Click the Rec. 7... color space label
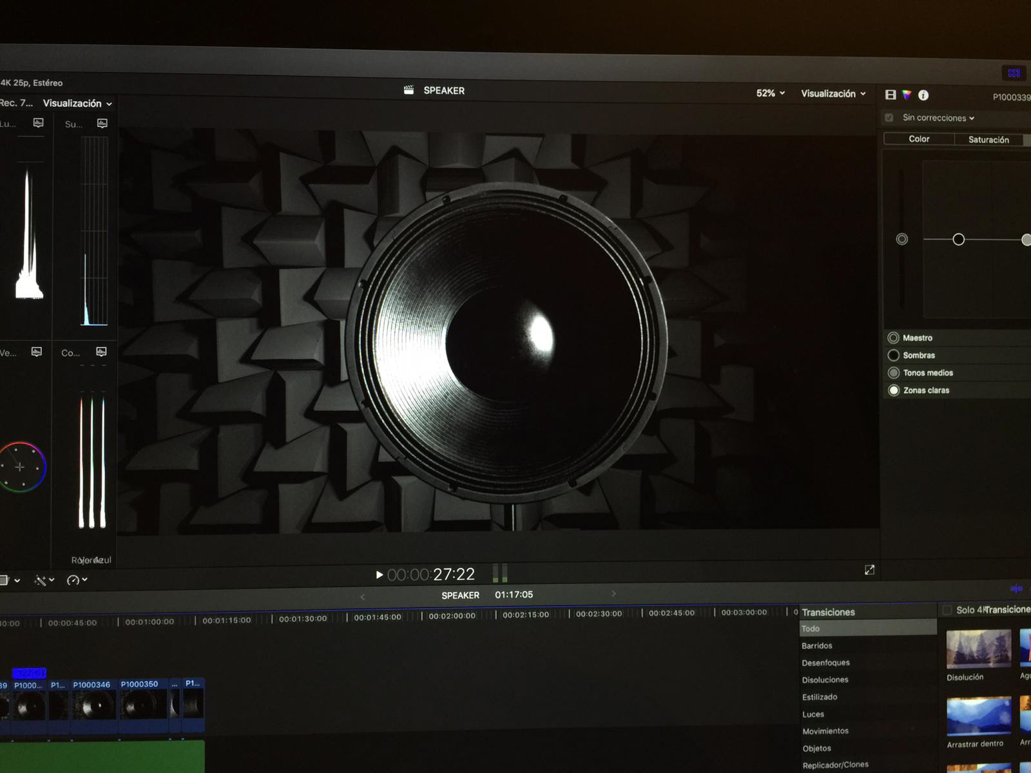Image resolution: width=1031 pixels, height=773 pixels. [x=16, y=103]
